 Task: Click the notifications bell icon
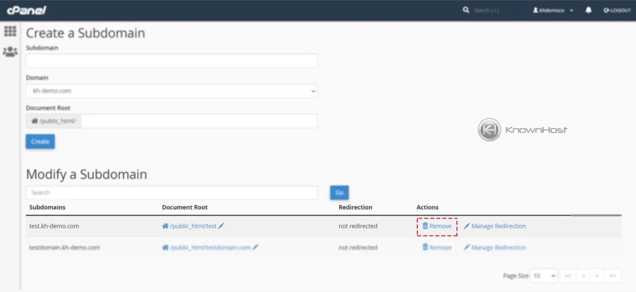[588, 11]
